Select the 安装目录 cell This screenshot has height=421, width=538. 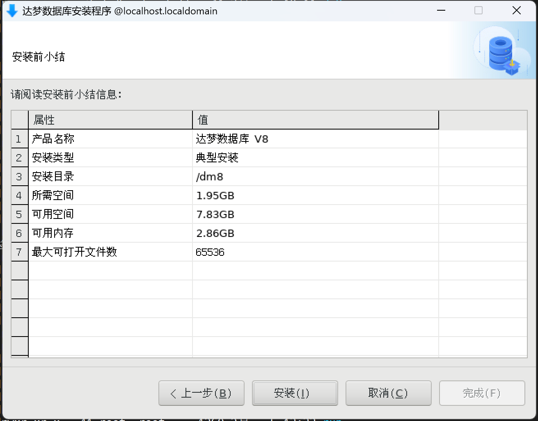[110, 177]
